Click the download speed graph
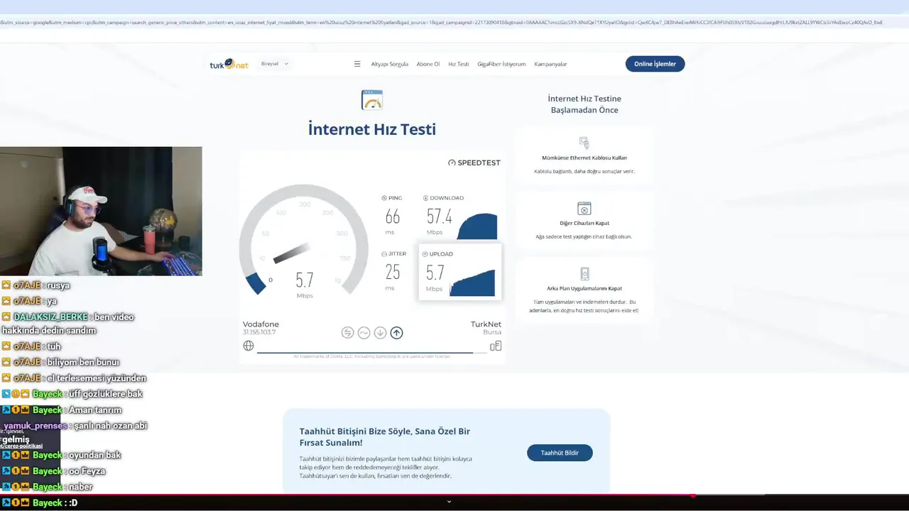The width and height of the screenshot is (909, 511). [x=477, y=226]
